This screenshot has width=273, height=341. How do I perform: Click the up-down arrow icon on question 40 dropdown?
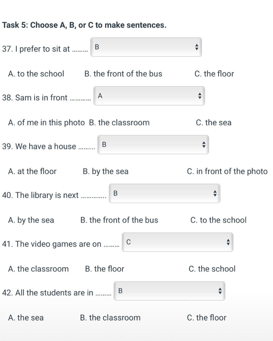(x=215, y=193)
